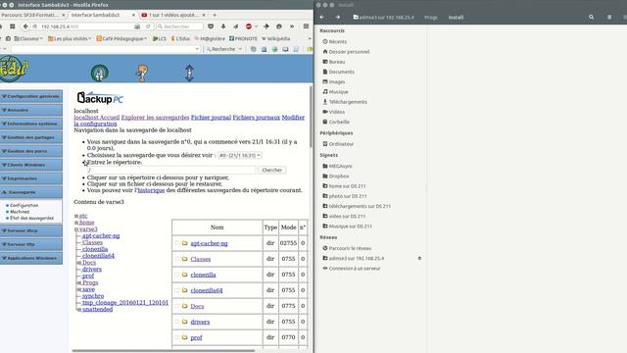Open Téléchargements in file manager sidebar
Image resolution: width=627 pixels, height=353 pixels.
pos(348,102)
